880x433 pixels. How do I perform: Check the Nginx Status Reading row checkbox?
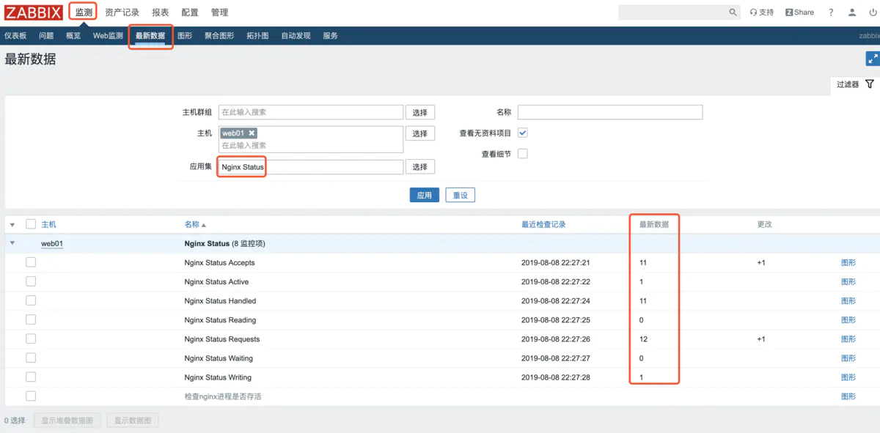pyautogui.click(x=31, y=319)
